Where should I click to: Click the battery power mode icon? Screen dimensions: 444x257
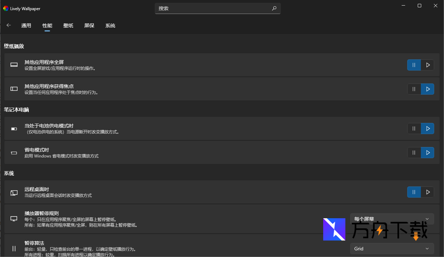(x=14, y=129)
